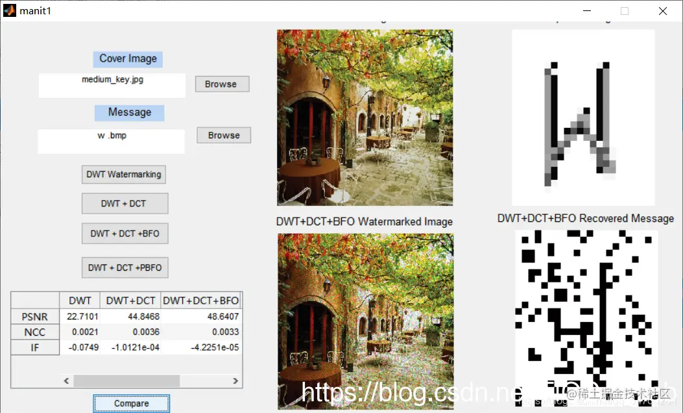Screen dimensions: 683x413
Task: Click PSNR value 48.6407
Action: point(201,316)
